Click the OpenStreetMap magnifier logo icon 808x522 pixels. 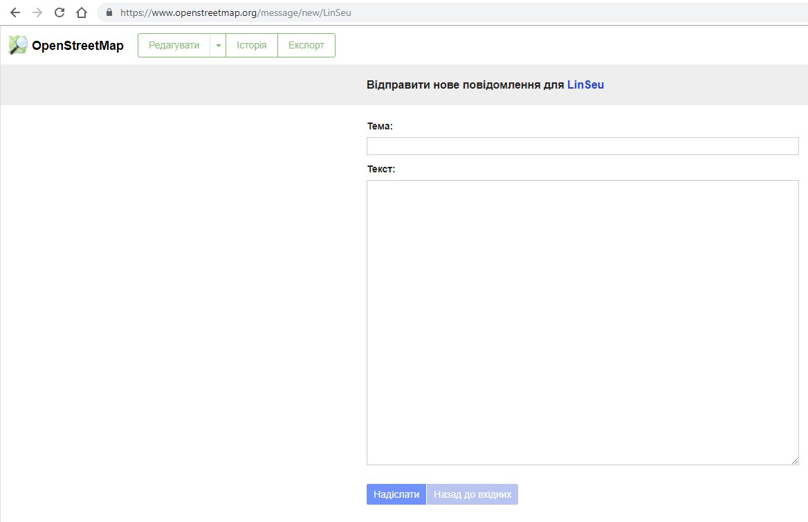coord(18,46)
